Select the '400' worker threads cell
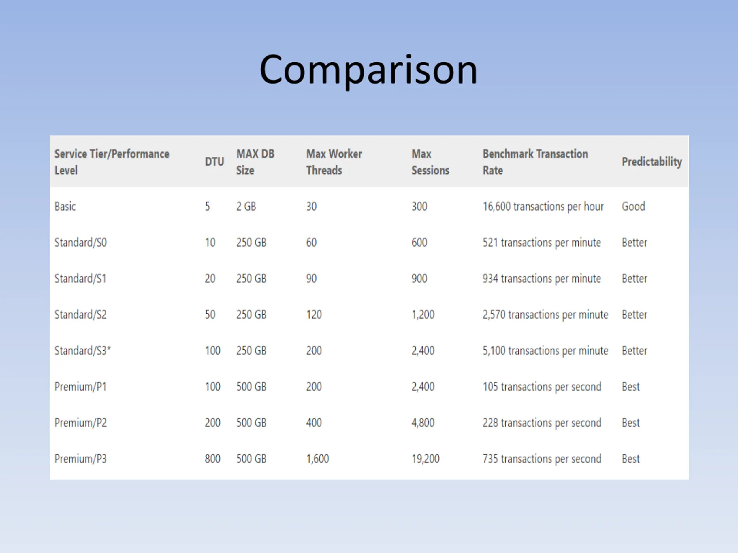The image size is (738, 553). tap(314, 423)
